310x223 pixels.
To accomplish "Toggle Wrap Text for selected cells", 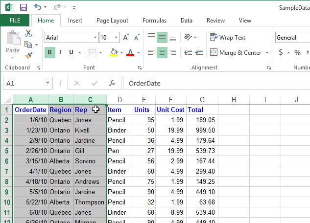I will point(227,38).
